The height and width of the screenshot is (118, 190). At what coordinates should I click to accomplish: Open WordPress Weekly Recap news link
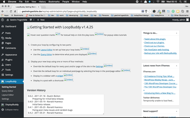[160, 80]
